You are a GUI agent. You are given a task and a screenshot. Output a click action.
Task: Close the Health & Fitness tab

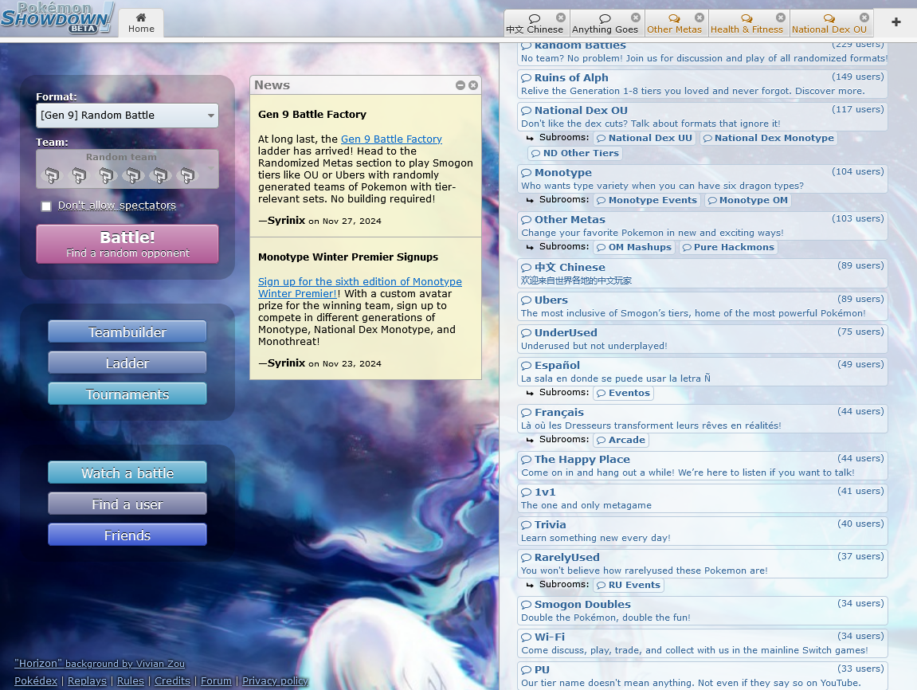click(780, 18)
